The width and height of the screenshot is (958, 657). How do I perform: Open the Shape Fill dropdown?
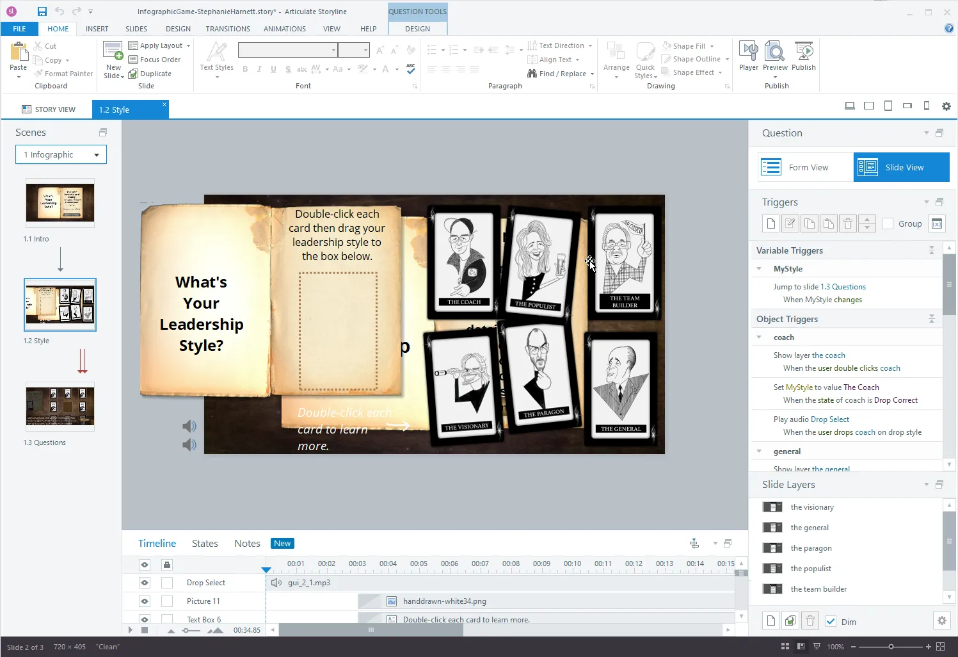[690, 45]
